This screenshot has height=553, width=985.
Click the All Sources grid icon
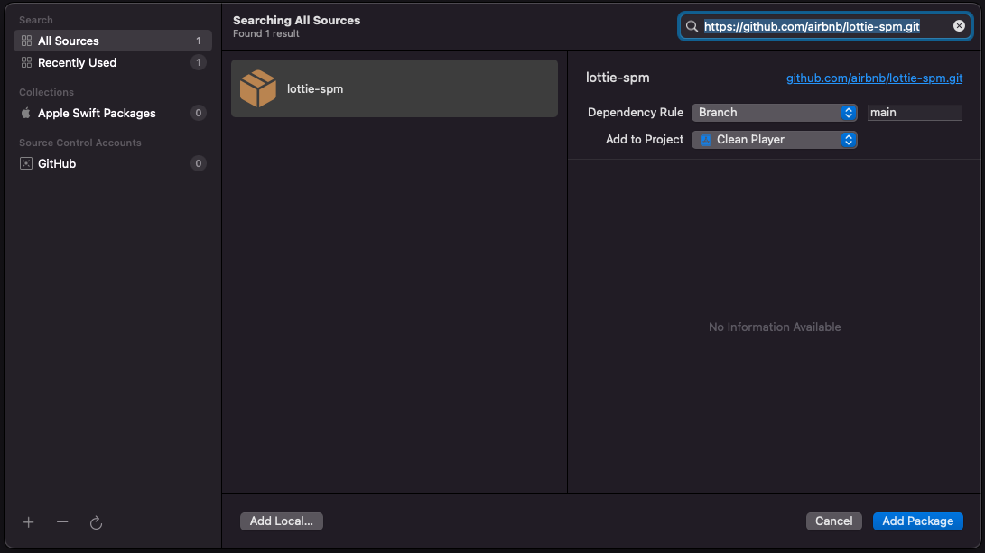[26, 41]
